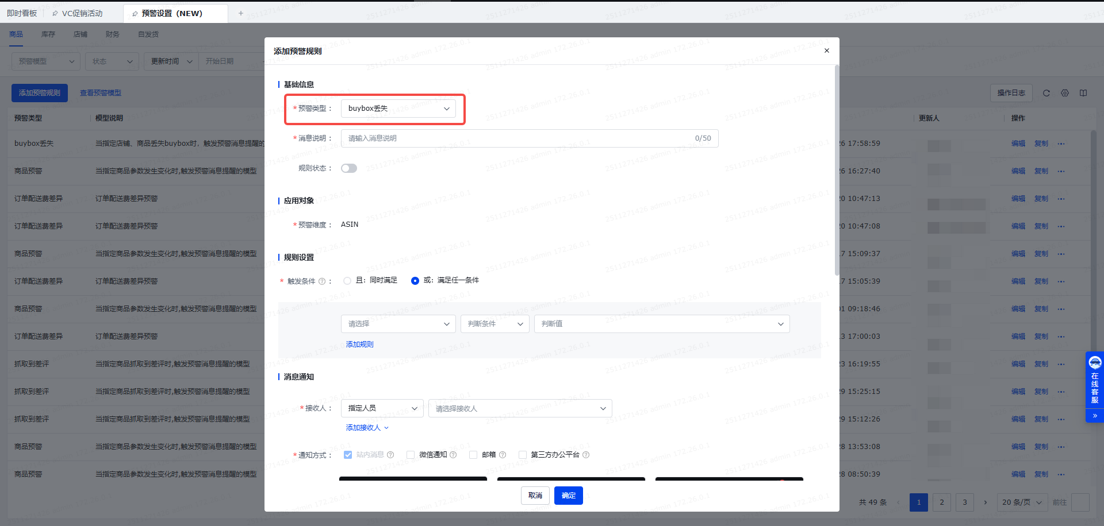Screen dimensions: 1104x526
Task: Click 编辑 in the buybox丢失 row
Action: [1018, 144]
